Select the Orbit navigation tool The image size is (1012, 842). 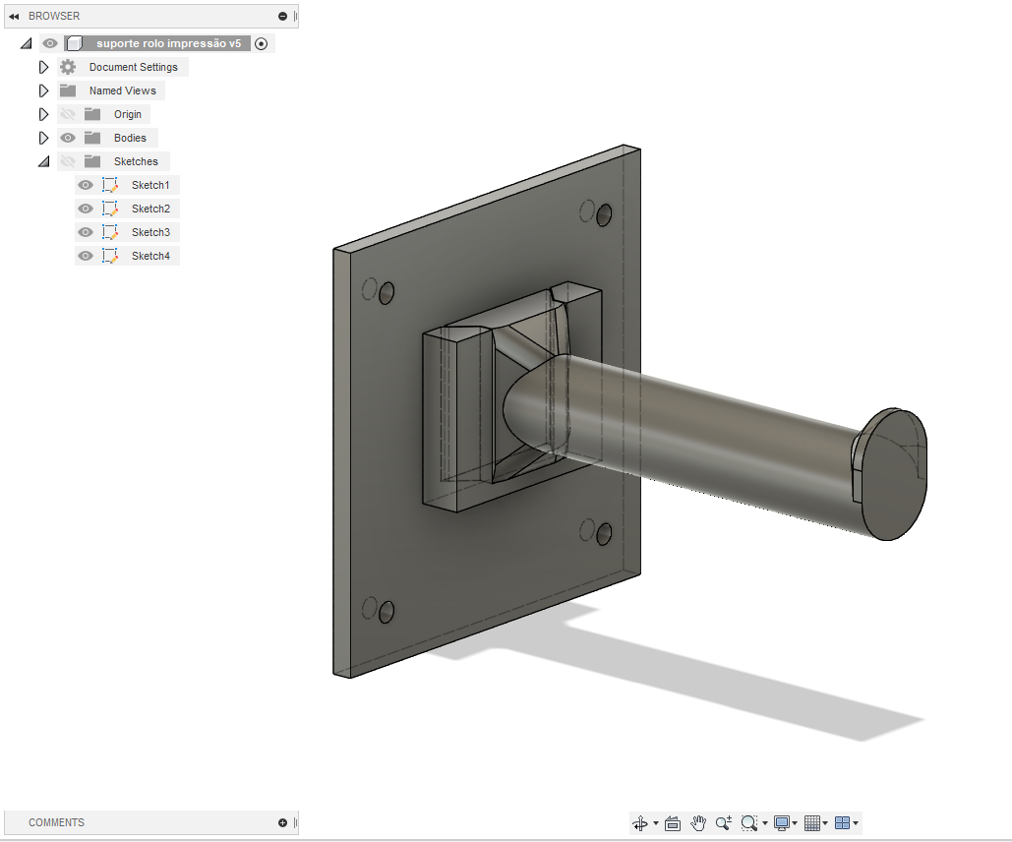point(640,822)
